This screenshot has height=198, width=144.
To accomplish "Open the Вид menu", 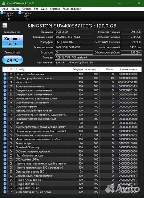I will (36, 9).
